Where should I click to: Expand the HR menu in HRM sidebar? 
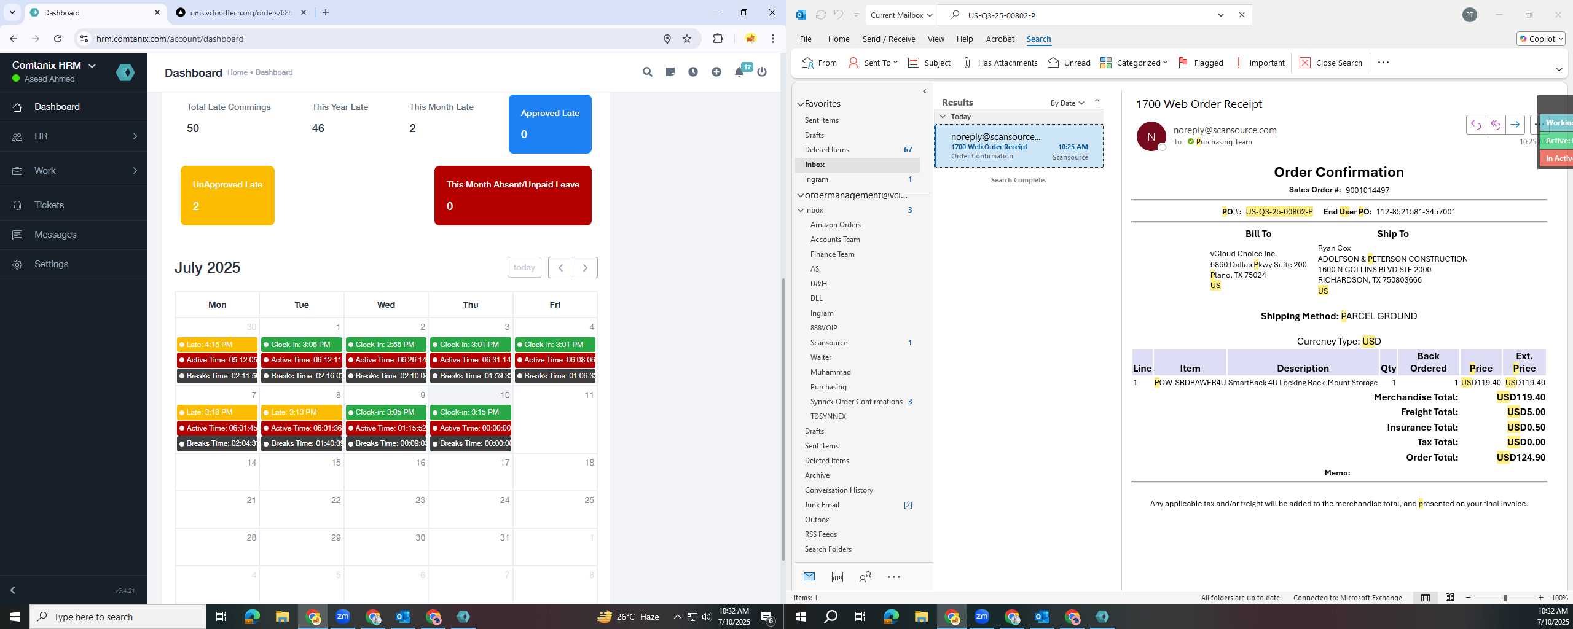74,136
